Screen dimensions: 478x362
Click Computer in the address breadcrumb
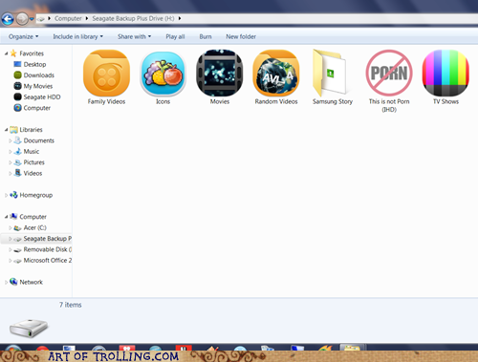coord(68,18)
